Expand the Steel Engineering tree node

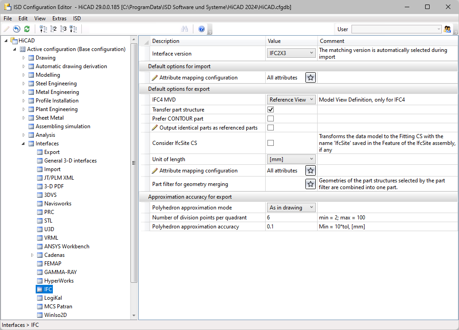pos(24,84)
